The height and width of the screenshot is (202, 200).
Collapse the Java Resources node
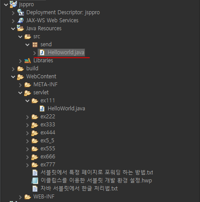pos(13,28)
